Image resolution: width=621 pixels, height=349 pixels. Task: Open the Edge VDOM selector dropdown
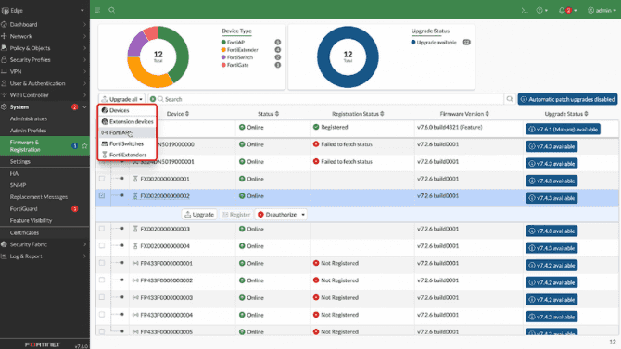(44, 11)
